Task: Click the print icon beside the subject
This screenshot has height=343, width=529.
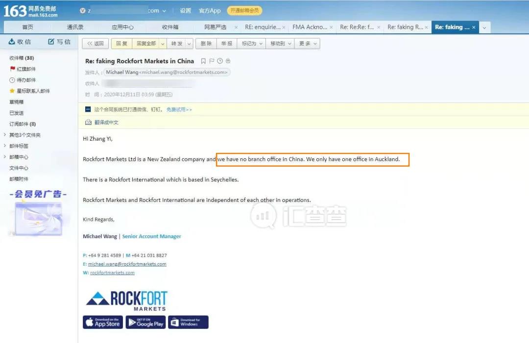Action: [228, 61]
